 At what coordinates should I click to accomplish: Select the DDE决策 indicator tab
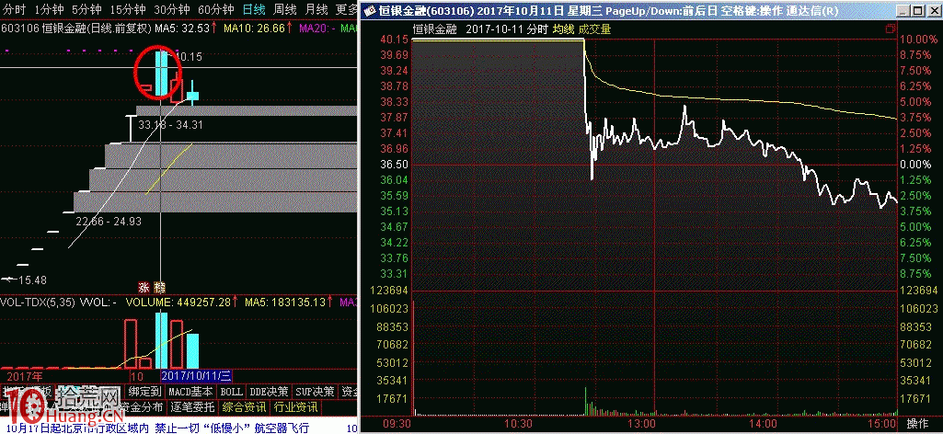(269, 392)
